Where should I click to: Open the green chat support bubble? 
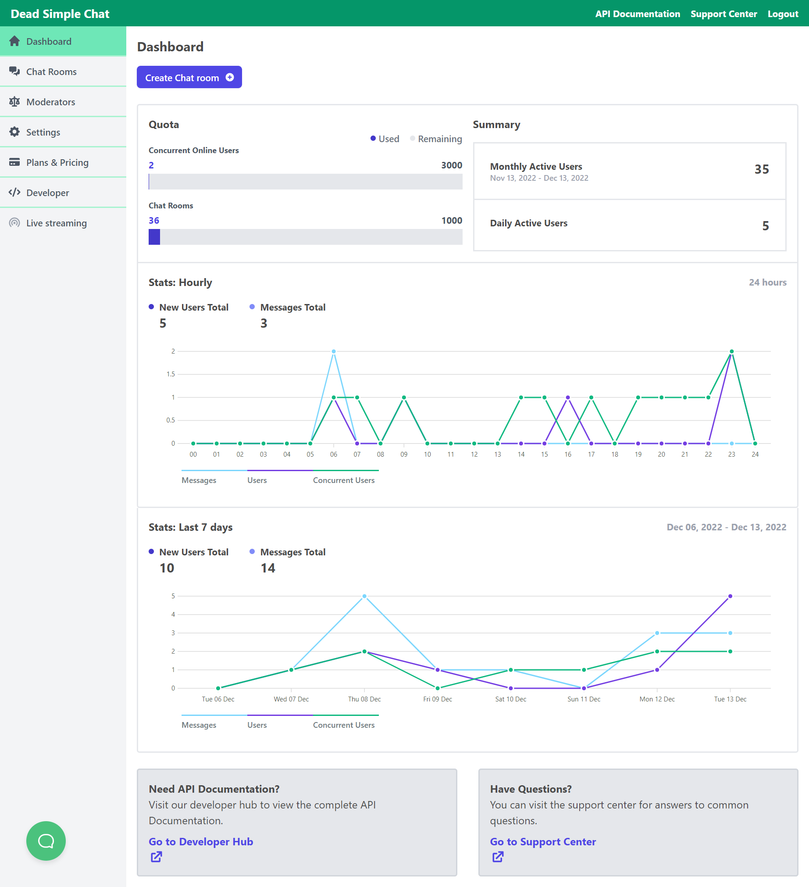tap(46, 841)
